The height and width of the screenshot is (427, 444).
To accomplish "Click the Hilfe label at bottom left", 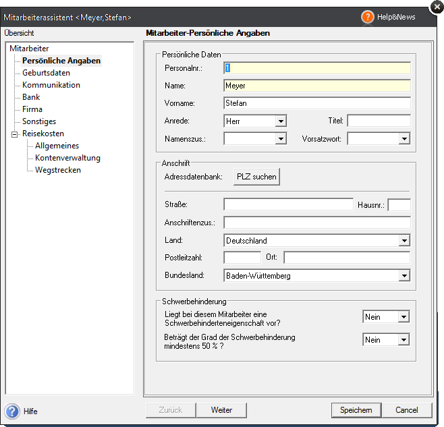I will tap(30, 411).
